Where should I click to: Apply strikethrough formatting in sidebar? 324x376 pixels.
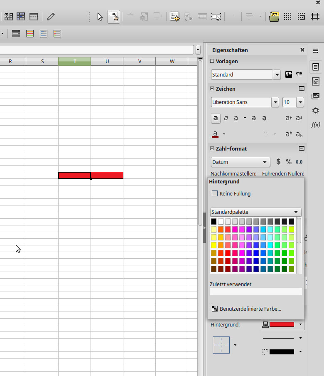point(253,118)
